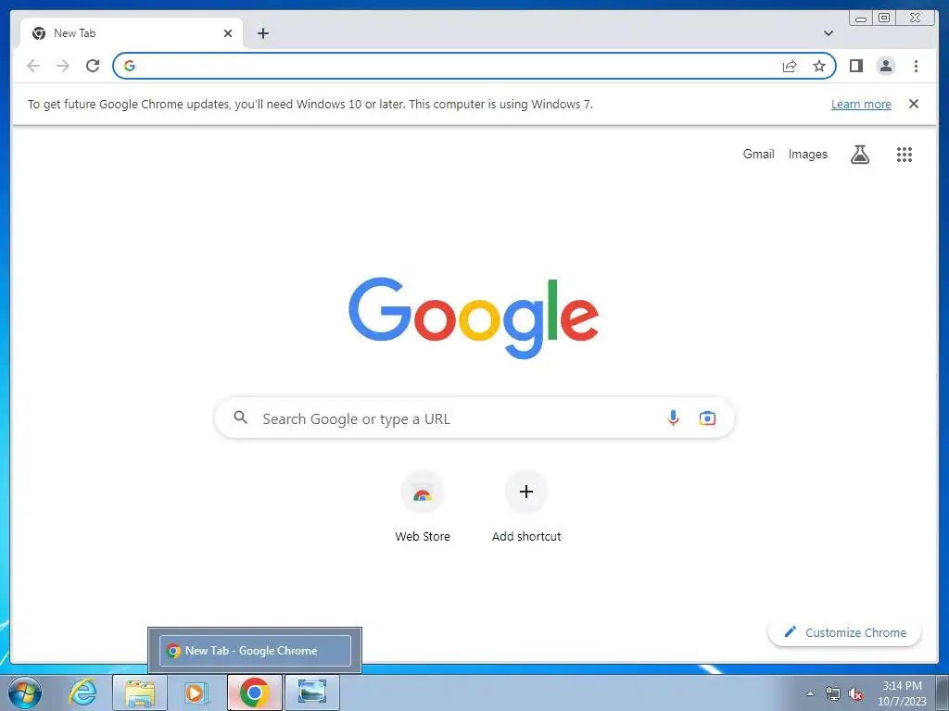Open the Gmail link
This screenshot has height=711, width=949.
tap(758, 155)
